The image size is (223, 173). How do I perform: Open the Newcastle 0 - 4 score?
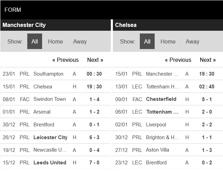click(x=94, y=150)
